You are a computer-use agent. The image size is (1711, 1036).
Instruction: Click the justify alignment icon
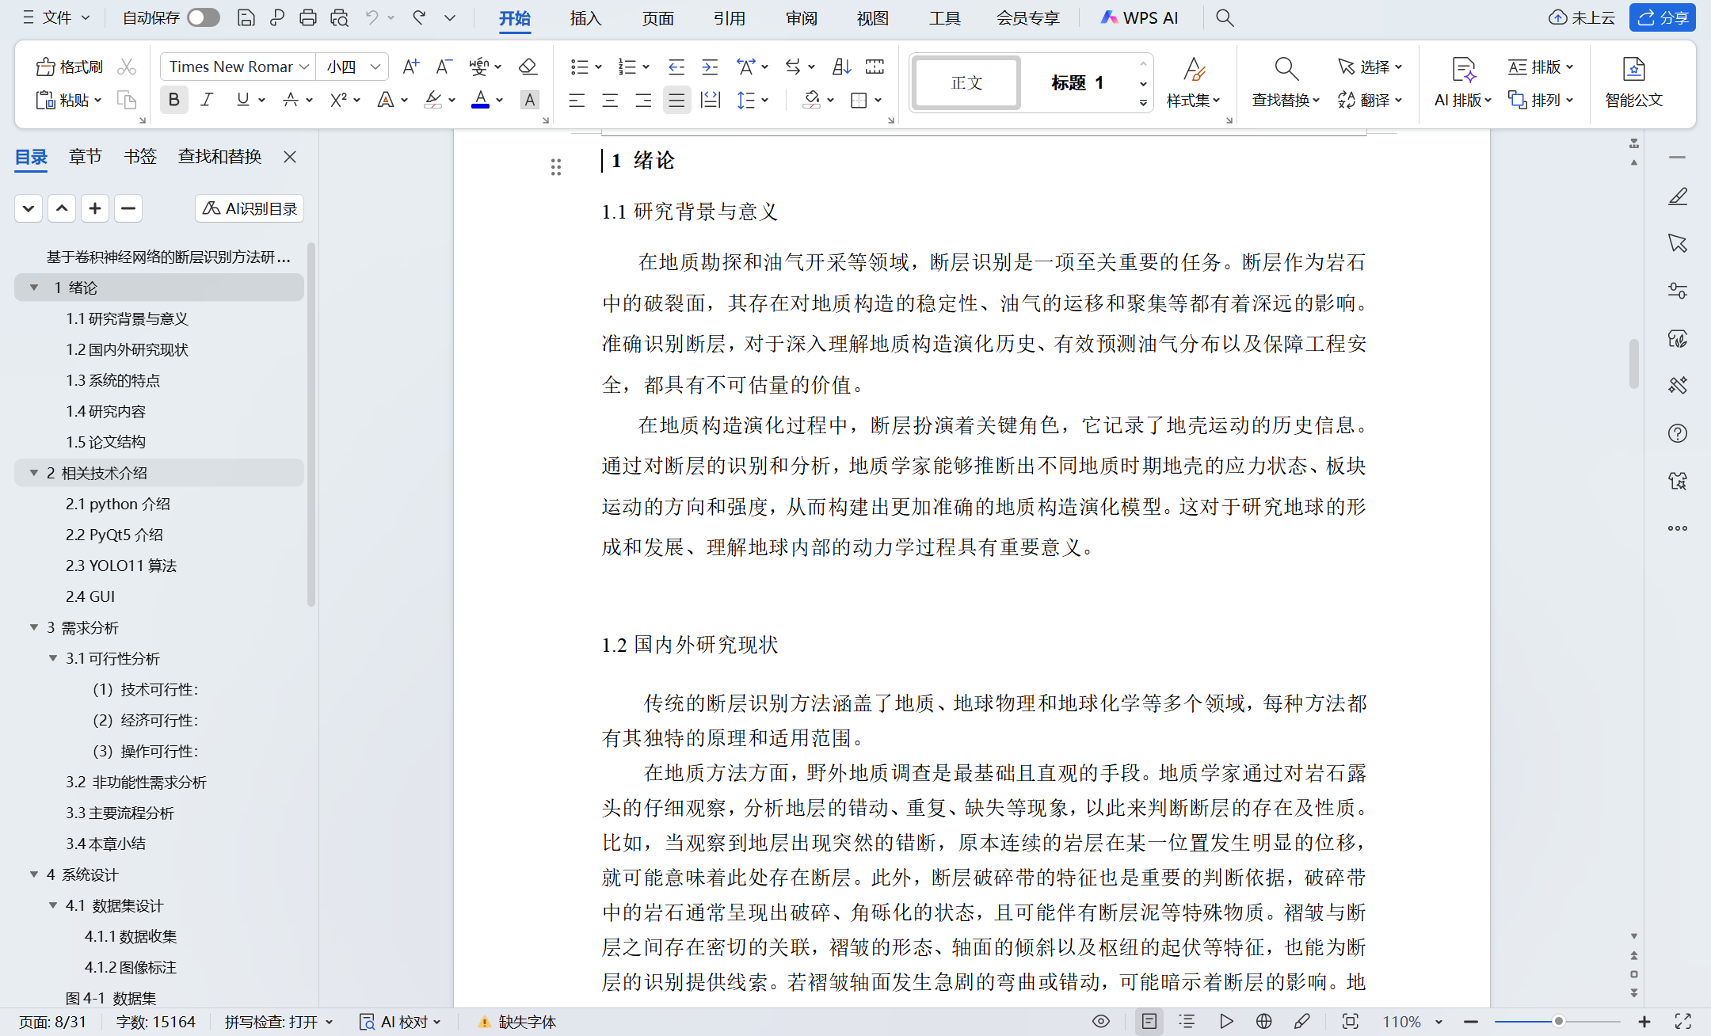676,101
